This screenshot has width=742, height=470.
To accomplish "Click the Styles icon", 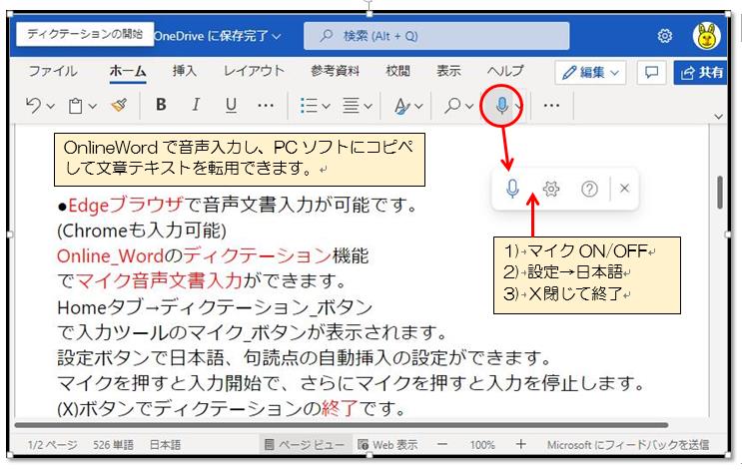I will (401, 106).
